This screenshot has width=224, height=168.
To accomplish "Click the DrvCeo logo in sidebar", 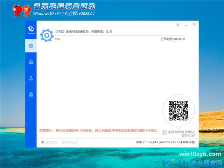I will [31, 29].
